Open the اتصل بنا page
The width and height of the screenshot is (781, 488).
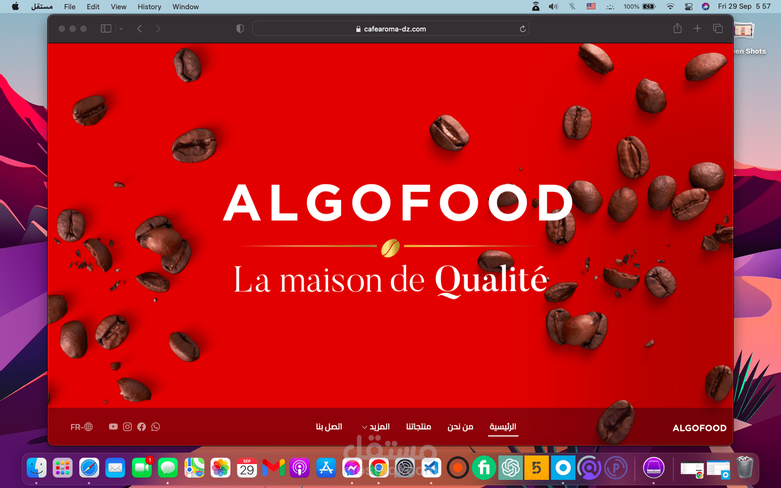pyautogui.click(x=329, y=427)
